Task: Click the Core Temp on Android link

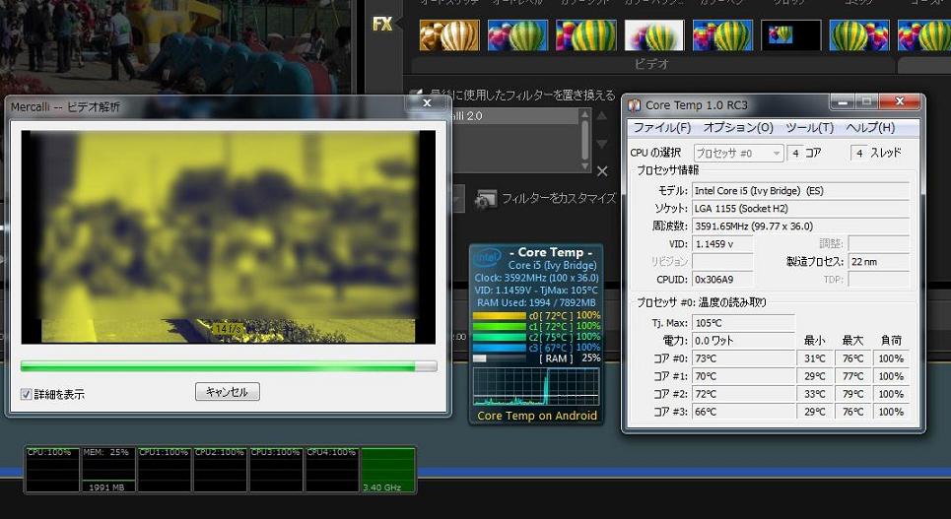Action: [537, 416]
